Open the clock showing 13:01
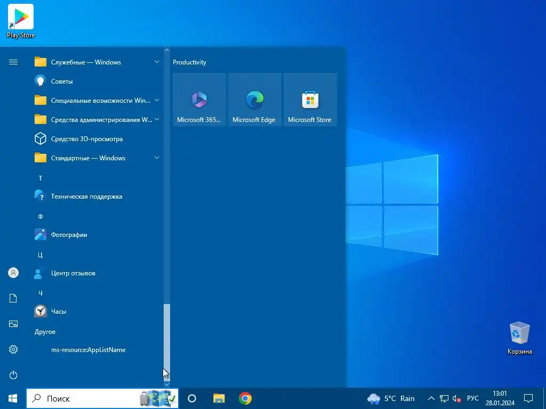 pos(500,398)
